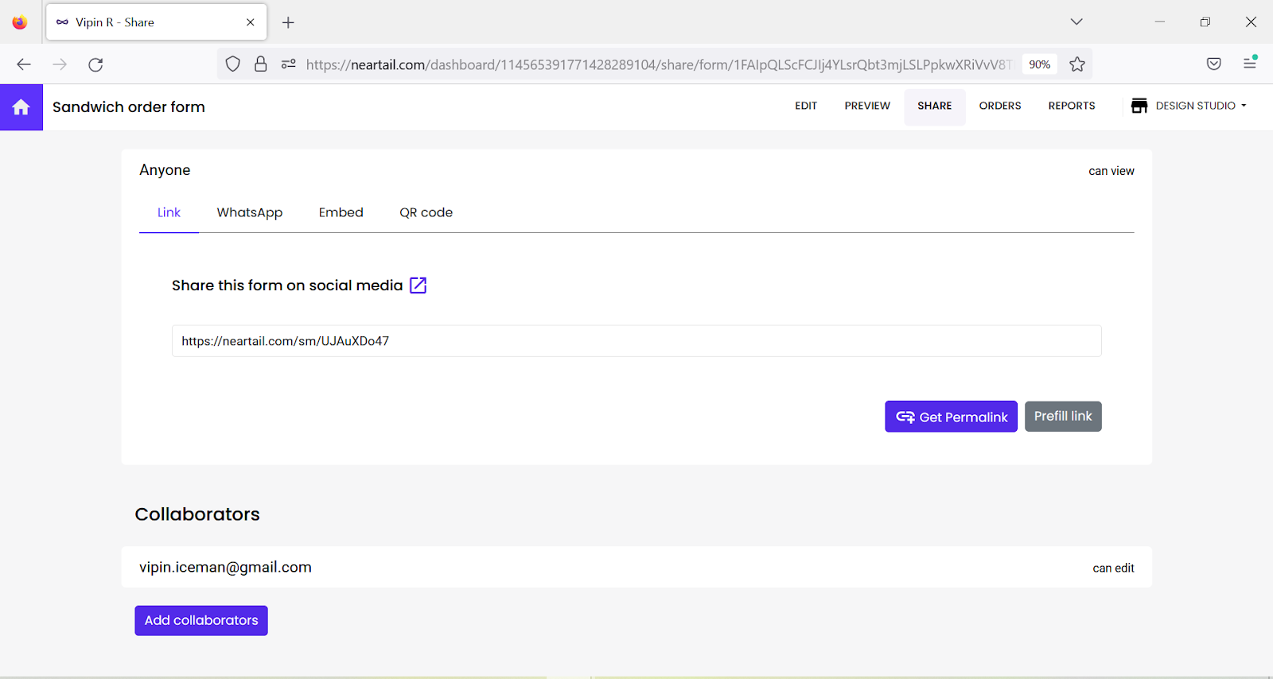Image resolution: width=1273 pixels, height=679 pixels.
Task: Click Add collaborators
Action: (201, 621)
